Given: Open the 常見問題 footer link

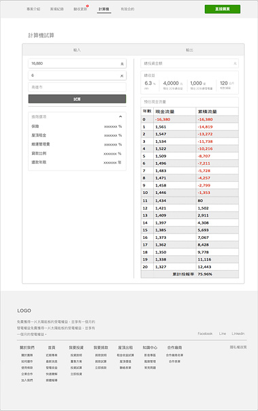Looking at the screenshot, I should (x=150, y=367).
